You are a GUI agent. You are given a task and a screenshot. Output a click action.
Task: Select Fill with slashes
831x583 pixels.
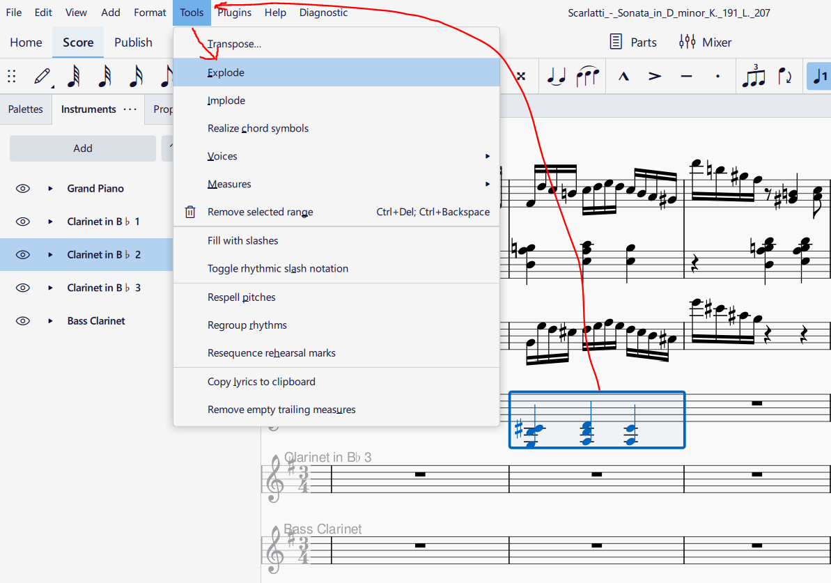336,240
